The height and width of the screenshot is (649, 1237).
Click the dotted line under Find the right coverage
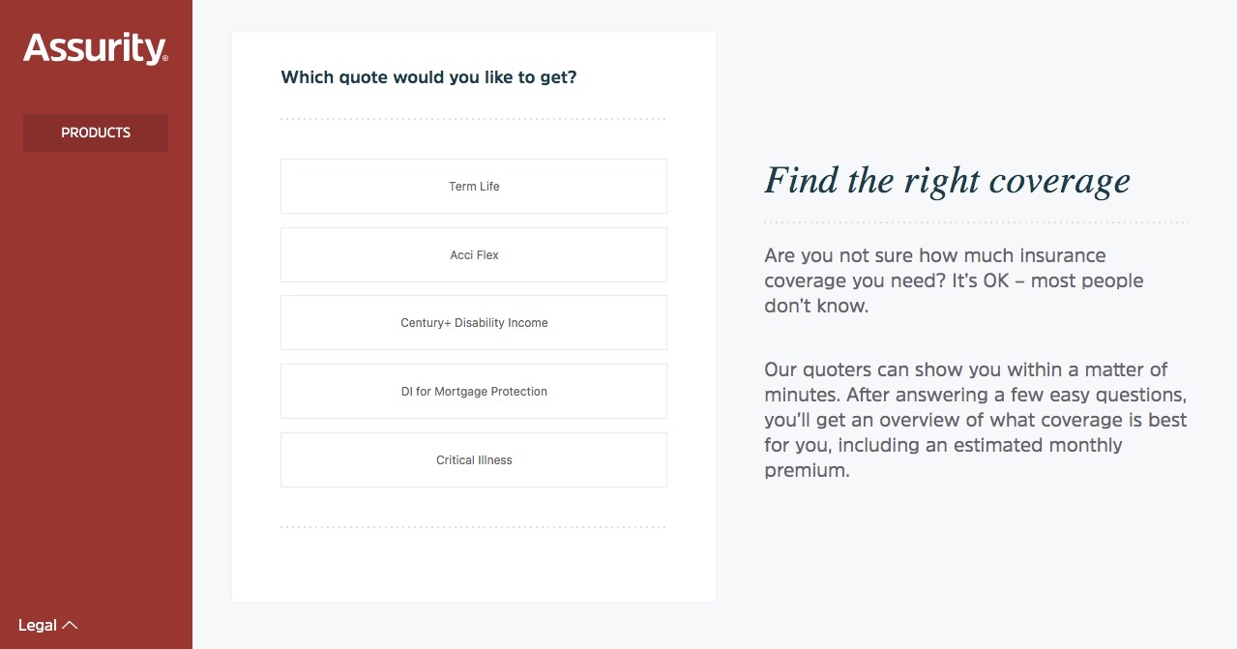(x=976, y=222)
